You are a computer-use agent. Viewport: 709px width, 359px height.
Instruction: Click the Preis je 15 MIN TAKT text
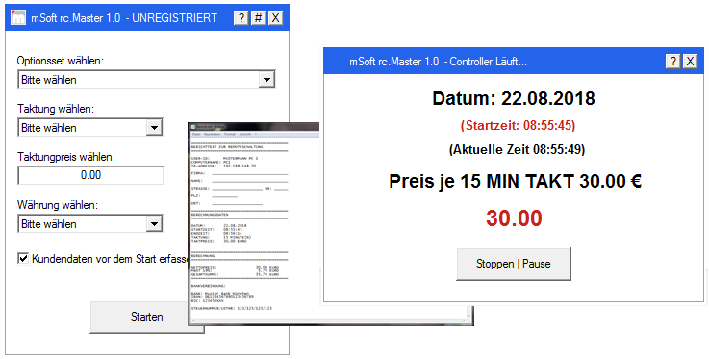click(515, 182)
